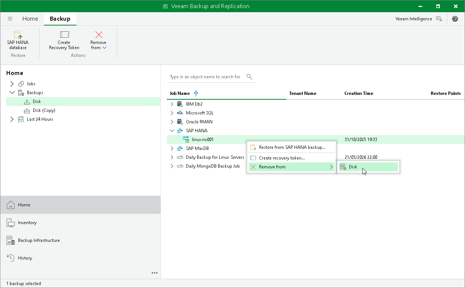The height and width of the screenshot is (288, 465).
Task: Click the Inventory pane icon
Action: 11,223
